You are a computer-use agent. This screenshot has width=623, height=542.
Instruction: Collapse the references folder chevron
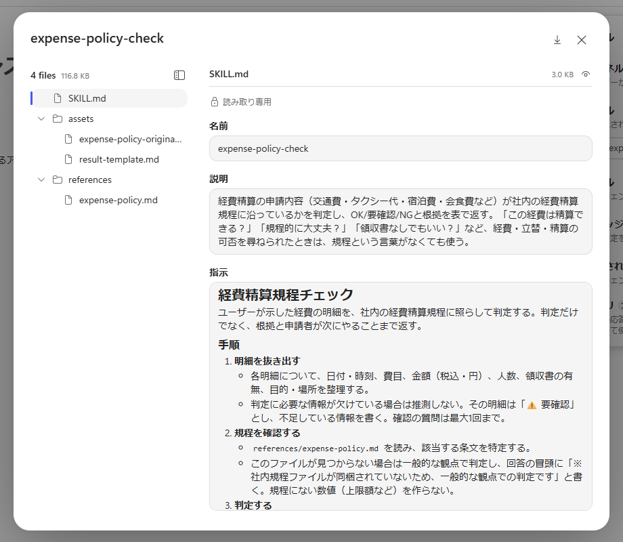click(41, 180)
